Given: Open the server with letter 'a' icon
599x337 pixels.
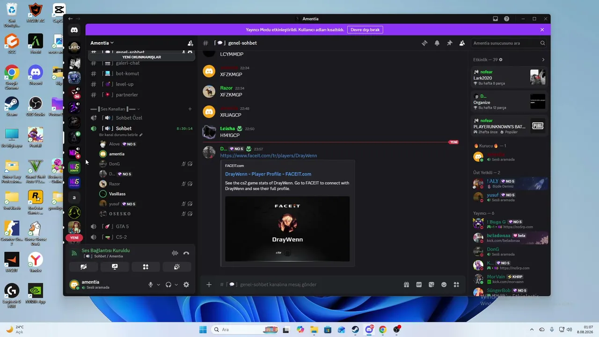Looking at the screenshot, I should click(x=74, y=198).
